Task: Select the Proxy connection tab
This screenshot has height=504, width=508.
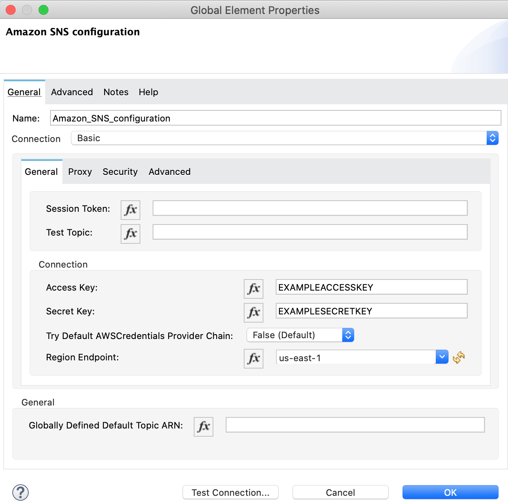Action: tap(80, 172)
